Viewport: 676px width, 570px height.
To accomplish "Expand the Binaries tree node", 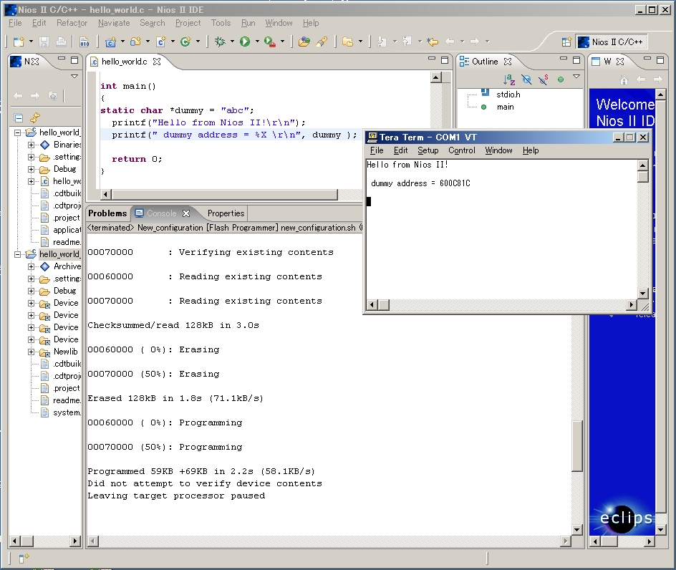I will coord(32,145).
